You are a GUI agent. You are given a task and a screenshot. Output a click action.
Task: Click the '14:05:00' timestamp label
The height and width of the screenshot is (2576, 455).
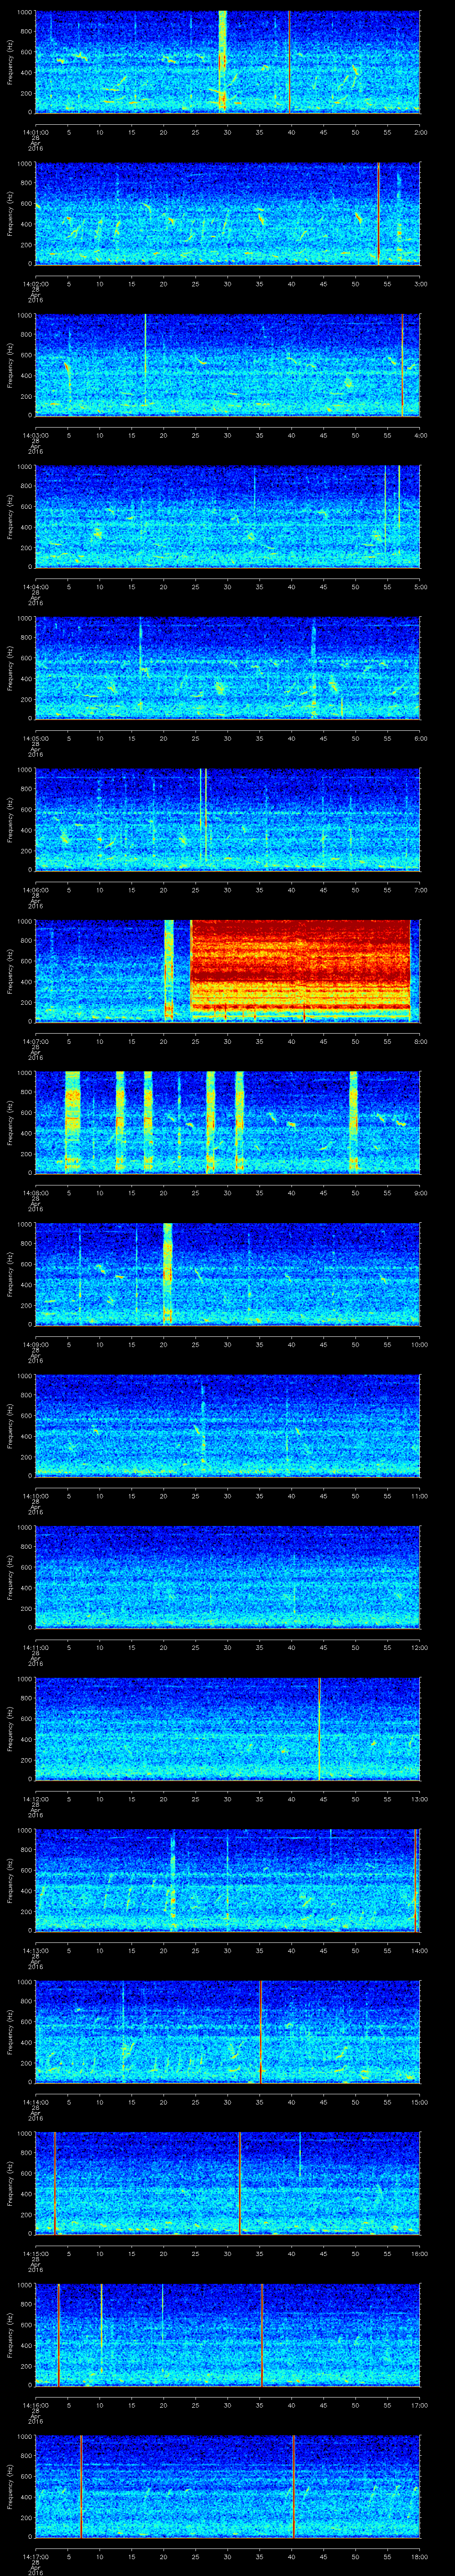click(x=35, y=738)
